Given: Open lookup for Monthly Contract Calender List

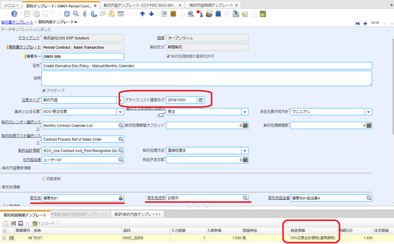Looking at the screenshot, I should (121, 125).
